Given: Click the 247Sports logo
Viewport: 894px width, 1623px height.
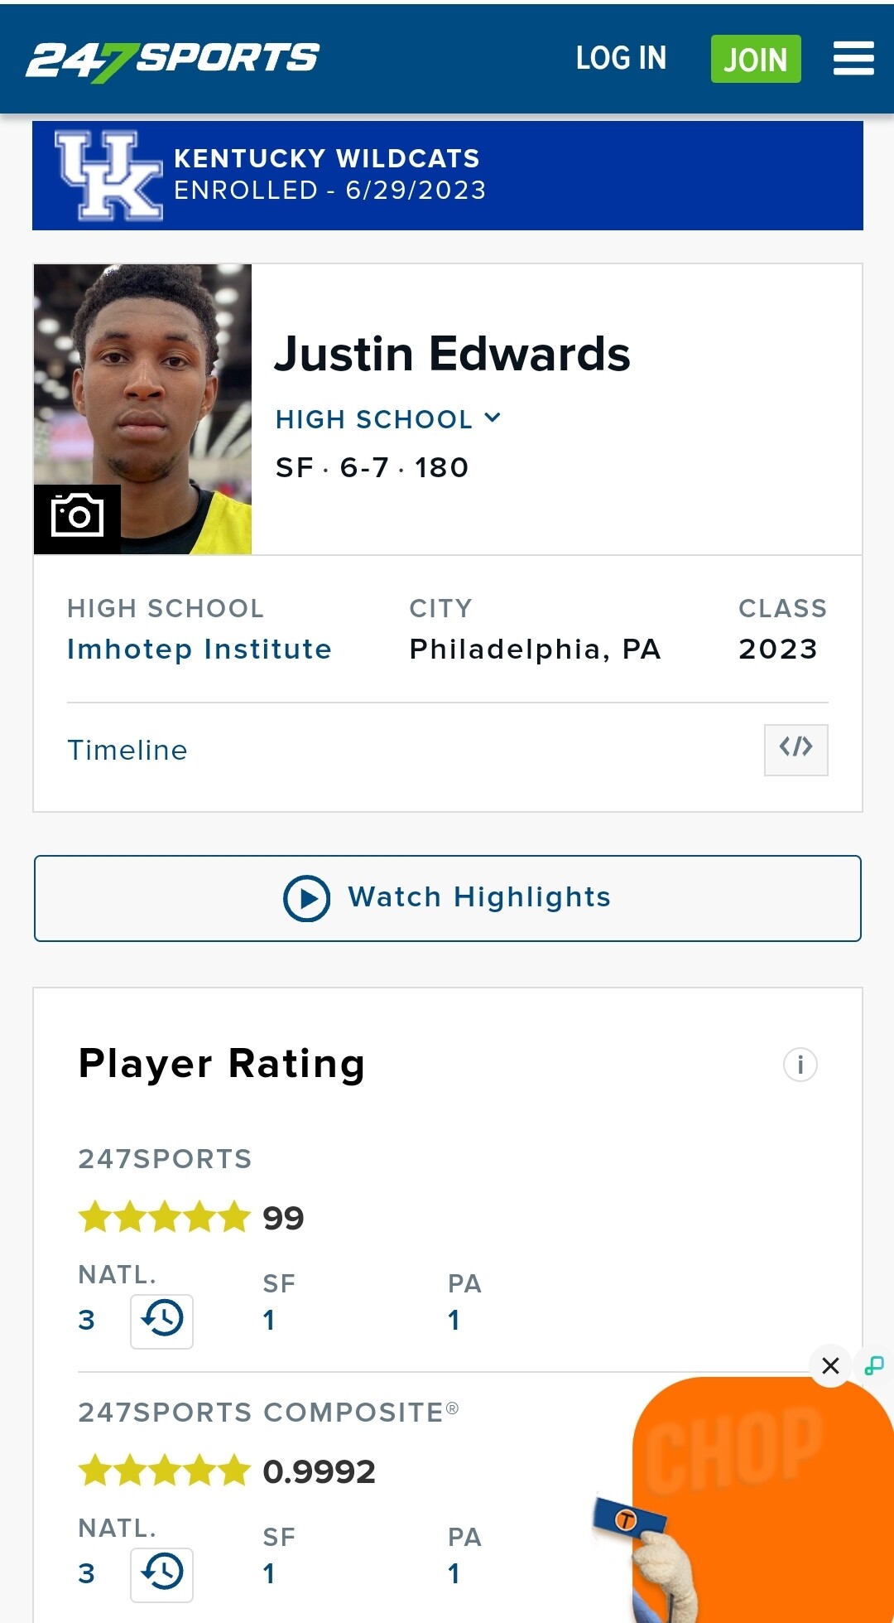Looking at the screenshot, I should pos(172,59).
